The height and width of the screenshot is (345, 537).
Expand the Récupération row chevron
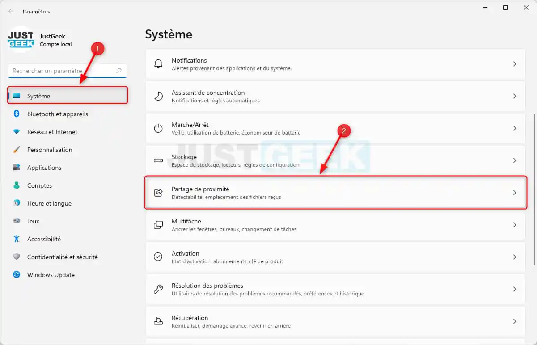pyautogui.click(x=515, y=321)
